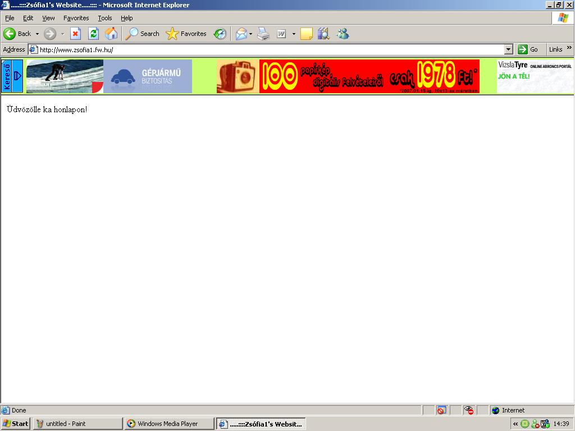Switch to Windows Media Player in taskbar

tap(168, 424)
